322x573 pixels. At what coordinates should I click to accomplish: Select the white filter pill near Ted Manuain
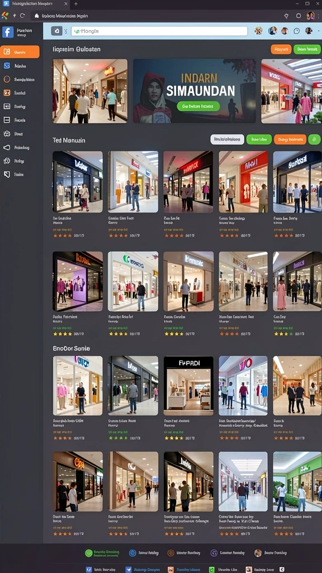coord(227,139)
